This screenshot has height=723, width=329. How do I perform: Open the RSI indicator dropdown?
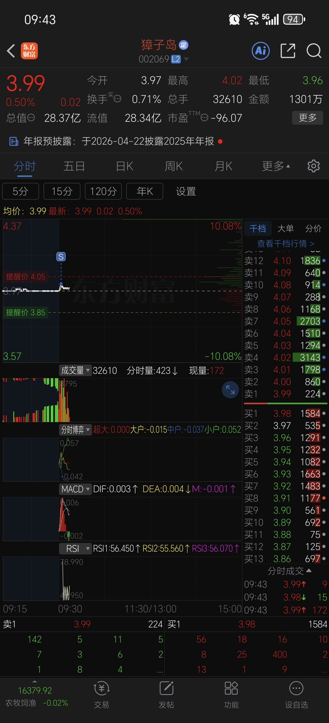tap(75, 548)
